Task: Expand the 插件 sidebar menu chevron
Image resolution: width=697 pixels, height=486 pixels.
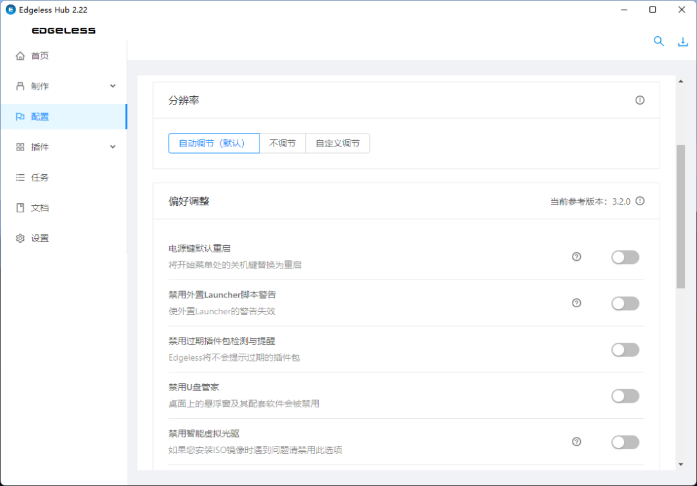Action: tap(113, 147)
